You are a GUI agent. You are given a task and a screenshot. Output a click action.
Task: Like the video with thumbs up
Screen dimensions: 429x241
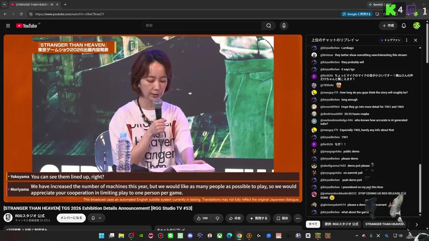[x=202, y=218]
